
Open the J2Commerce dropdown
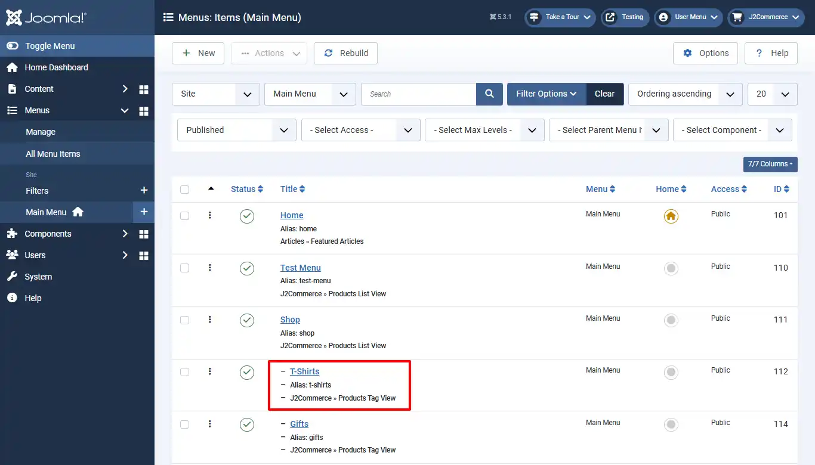(x=766, y=17)
